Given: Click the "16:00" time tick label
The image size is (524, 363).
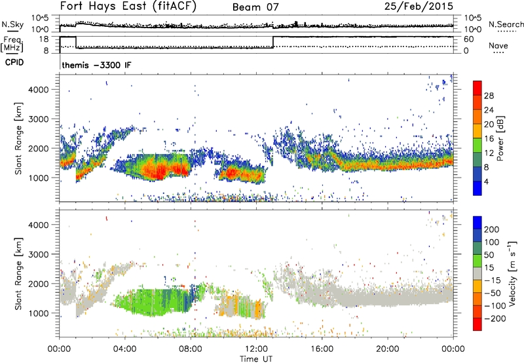Looking at the screenshot, I should [322, 349].
